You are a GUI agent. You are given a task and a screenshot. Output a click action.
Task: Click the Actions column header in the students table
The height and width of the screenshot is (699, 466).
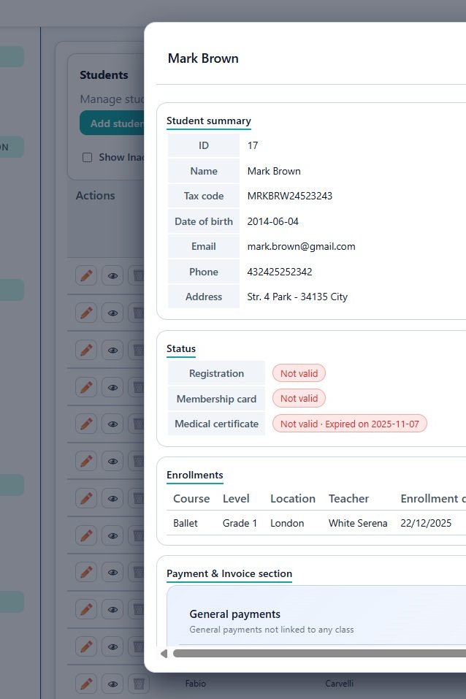click(96, 196)
